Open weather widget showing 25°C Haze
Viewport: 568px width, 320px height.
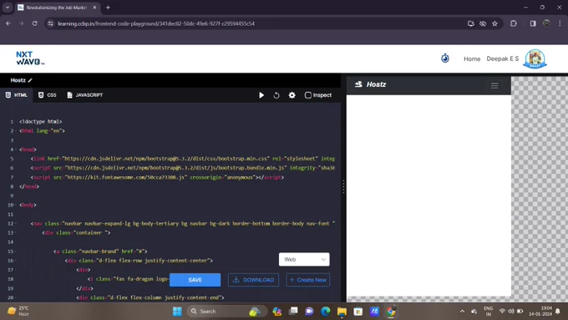point(18,311)
